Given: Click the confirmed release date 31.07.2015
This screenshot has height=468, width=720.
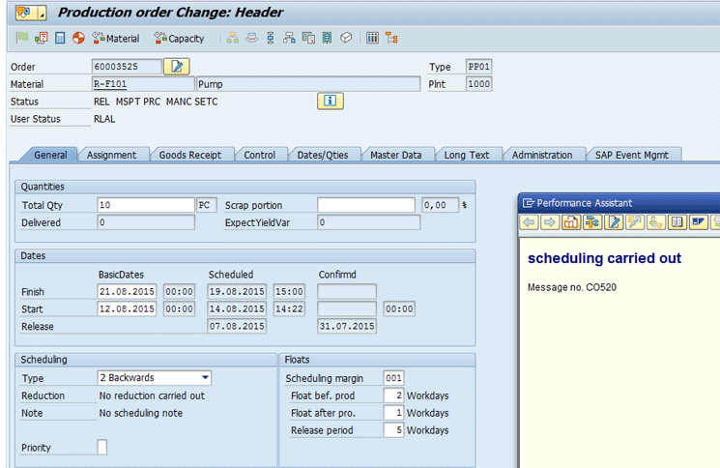Looking at the screenshot, I should [x=347, y=326].
